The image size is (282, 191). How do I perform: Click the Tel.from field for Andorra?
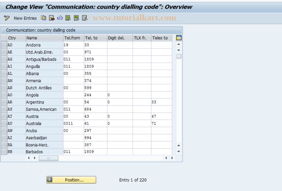74,45
